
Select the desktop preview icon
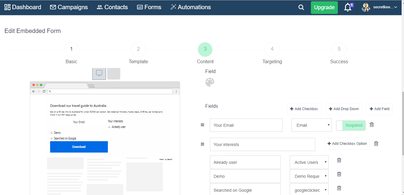pos(99,74)
